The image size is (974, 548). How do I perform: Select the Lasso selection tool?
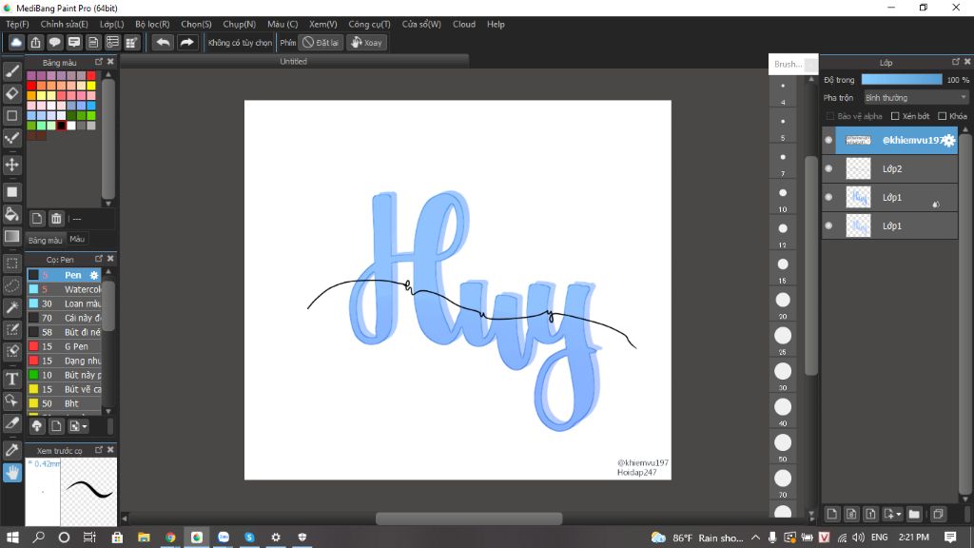[x=11, y=285]
